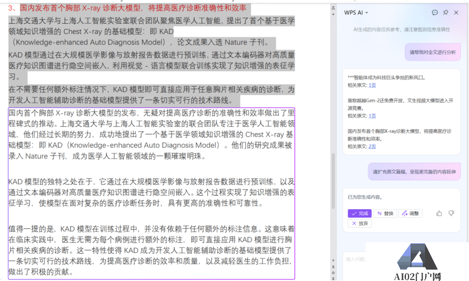This screenshot has height=281, width=469.
Task: Click the red heading 国内发布首个胸部 X-ray 诊断大模型
Action: (x=133, y=8)
